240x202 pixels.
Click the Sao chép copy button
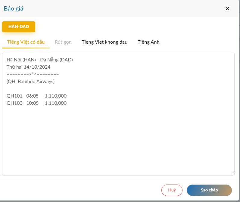(209, 190)
